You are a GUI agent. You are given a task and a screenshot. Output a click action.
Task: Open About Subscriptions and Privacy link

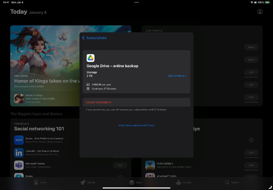136,125
